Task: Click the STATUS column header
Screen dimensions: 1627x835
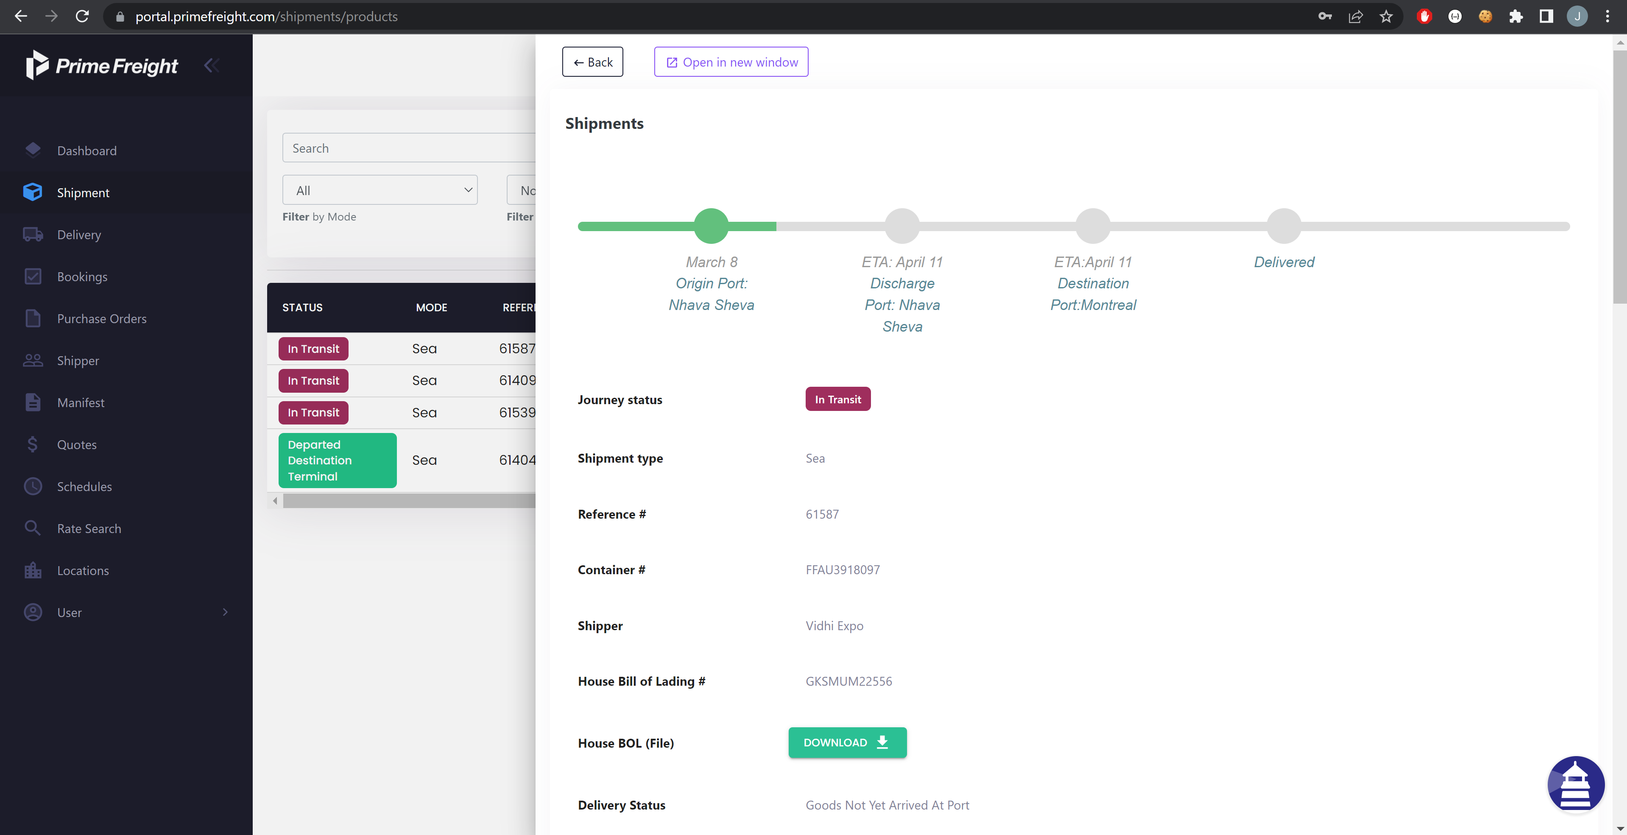Action: coord(302,307)
